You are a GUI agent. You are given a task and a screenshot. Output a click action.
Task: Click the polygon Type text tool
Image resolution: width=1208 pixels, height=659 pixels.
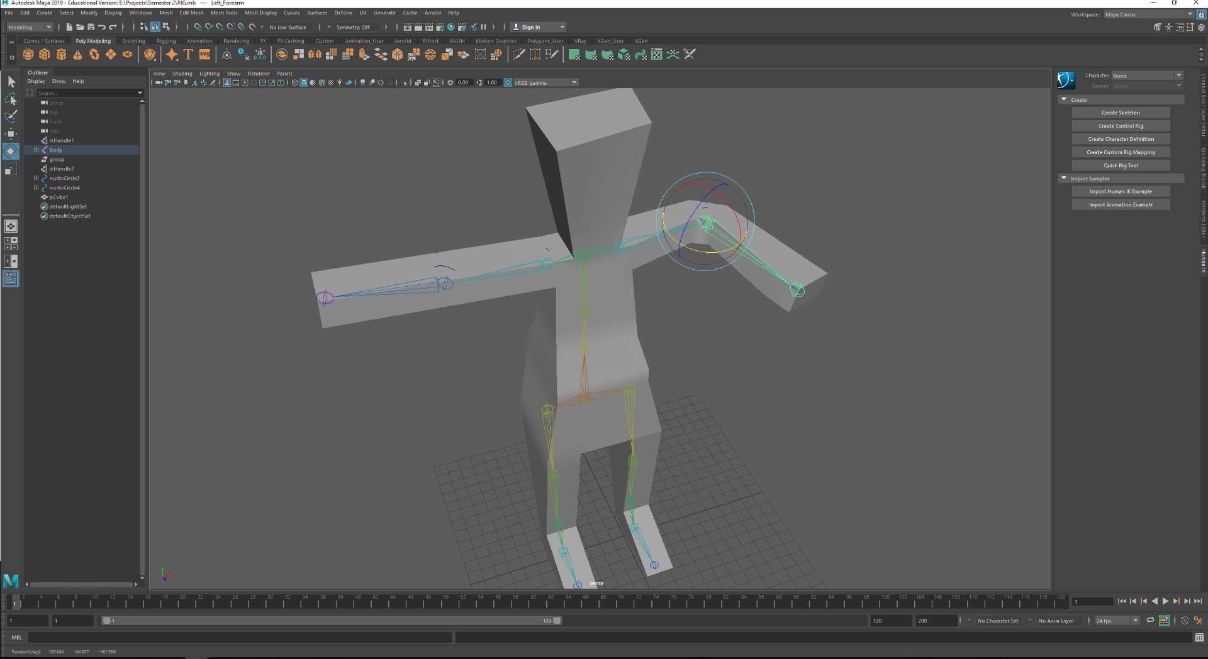click(x=188, y=55)
